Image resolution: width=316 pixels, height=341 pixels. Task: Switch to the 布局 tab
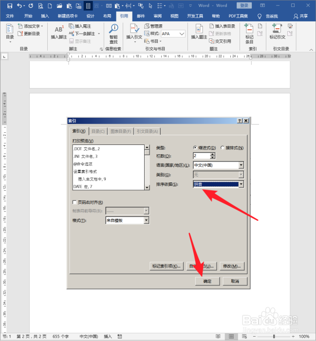[107, 16]
